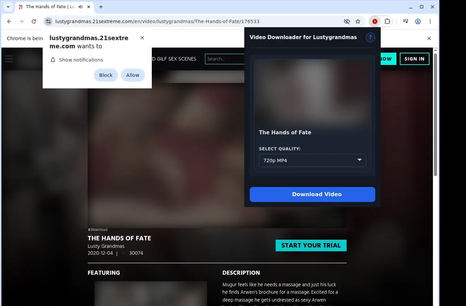
Task: Dismiss the notification permission popup
Action: (x=142, y=38)
